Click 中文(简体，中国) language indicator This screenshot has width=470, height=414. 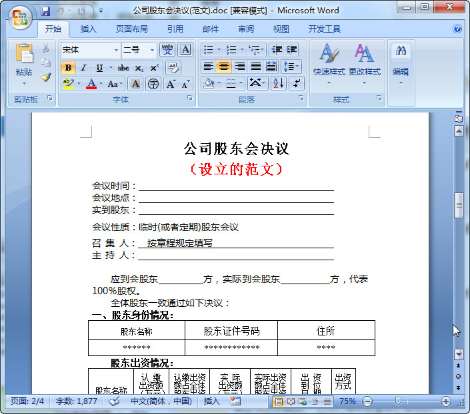(161, 401)
